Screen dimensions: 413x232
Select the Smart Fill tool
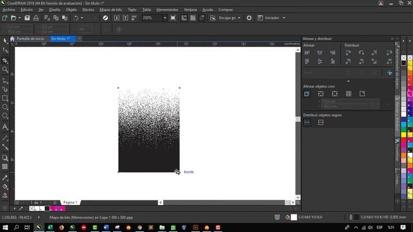[x=5, y=195]
